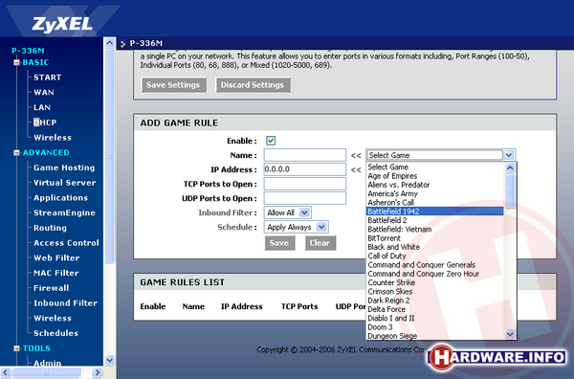Collapse the BASIC tree section

pyautogui.click(x=16, y=62)
